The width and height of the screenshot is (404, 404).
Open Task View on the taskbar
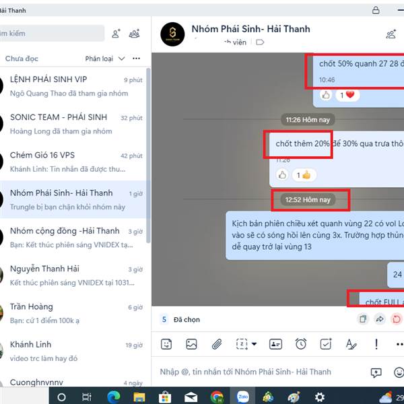(87, 397)
